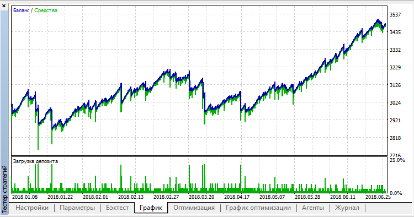Screen dimensions: 414x217
Task: Click the 2818 axis value
Action: pyautogui.click(x=395, y=138)
